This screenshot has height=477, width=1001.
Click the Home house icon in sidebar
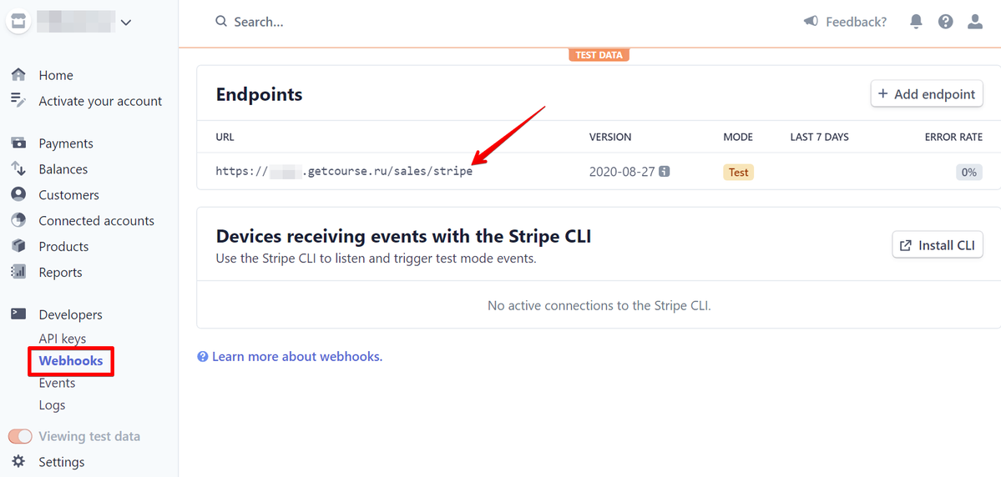tap(18, 74)
